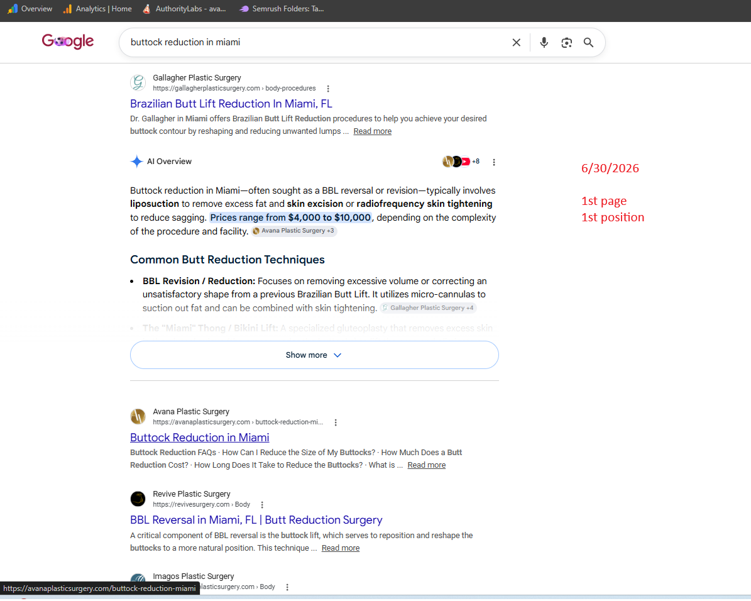Open Buttock Reduction in Miami link
Viewport: 751px width, 601px height.
click(x=200, y=438)
